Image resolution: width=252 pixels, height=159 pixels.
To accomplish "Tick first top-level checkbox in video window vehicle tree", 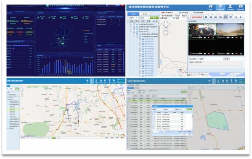I will [134, 24].
